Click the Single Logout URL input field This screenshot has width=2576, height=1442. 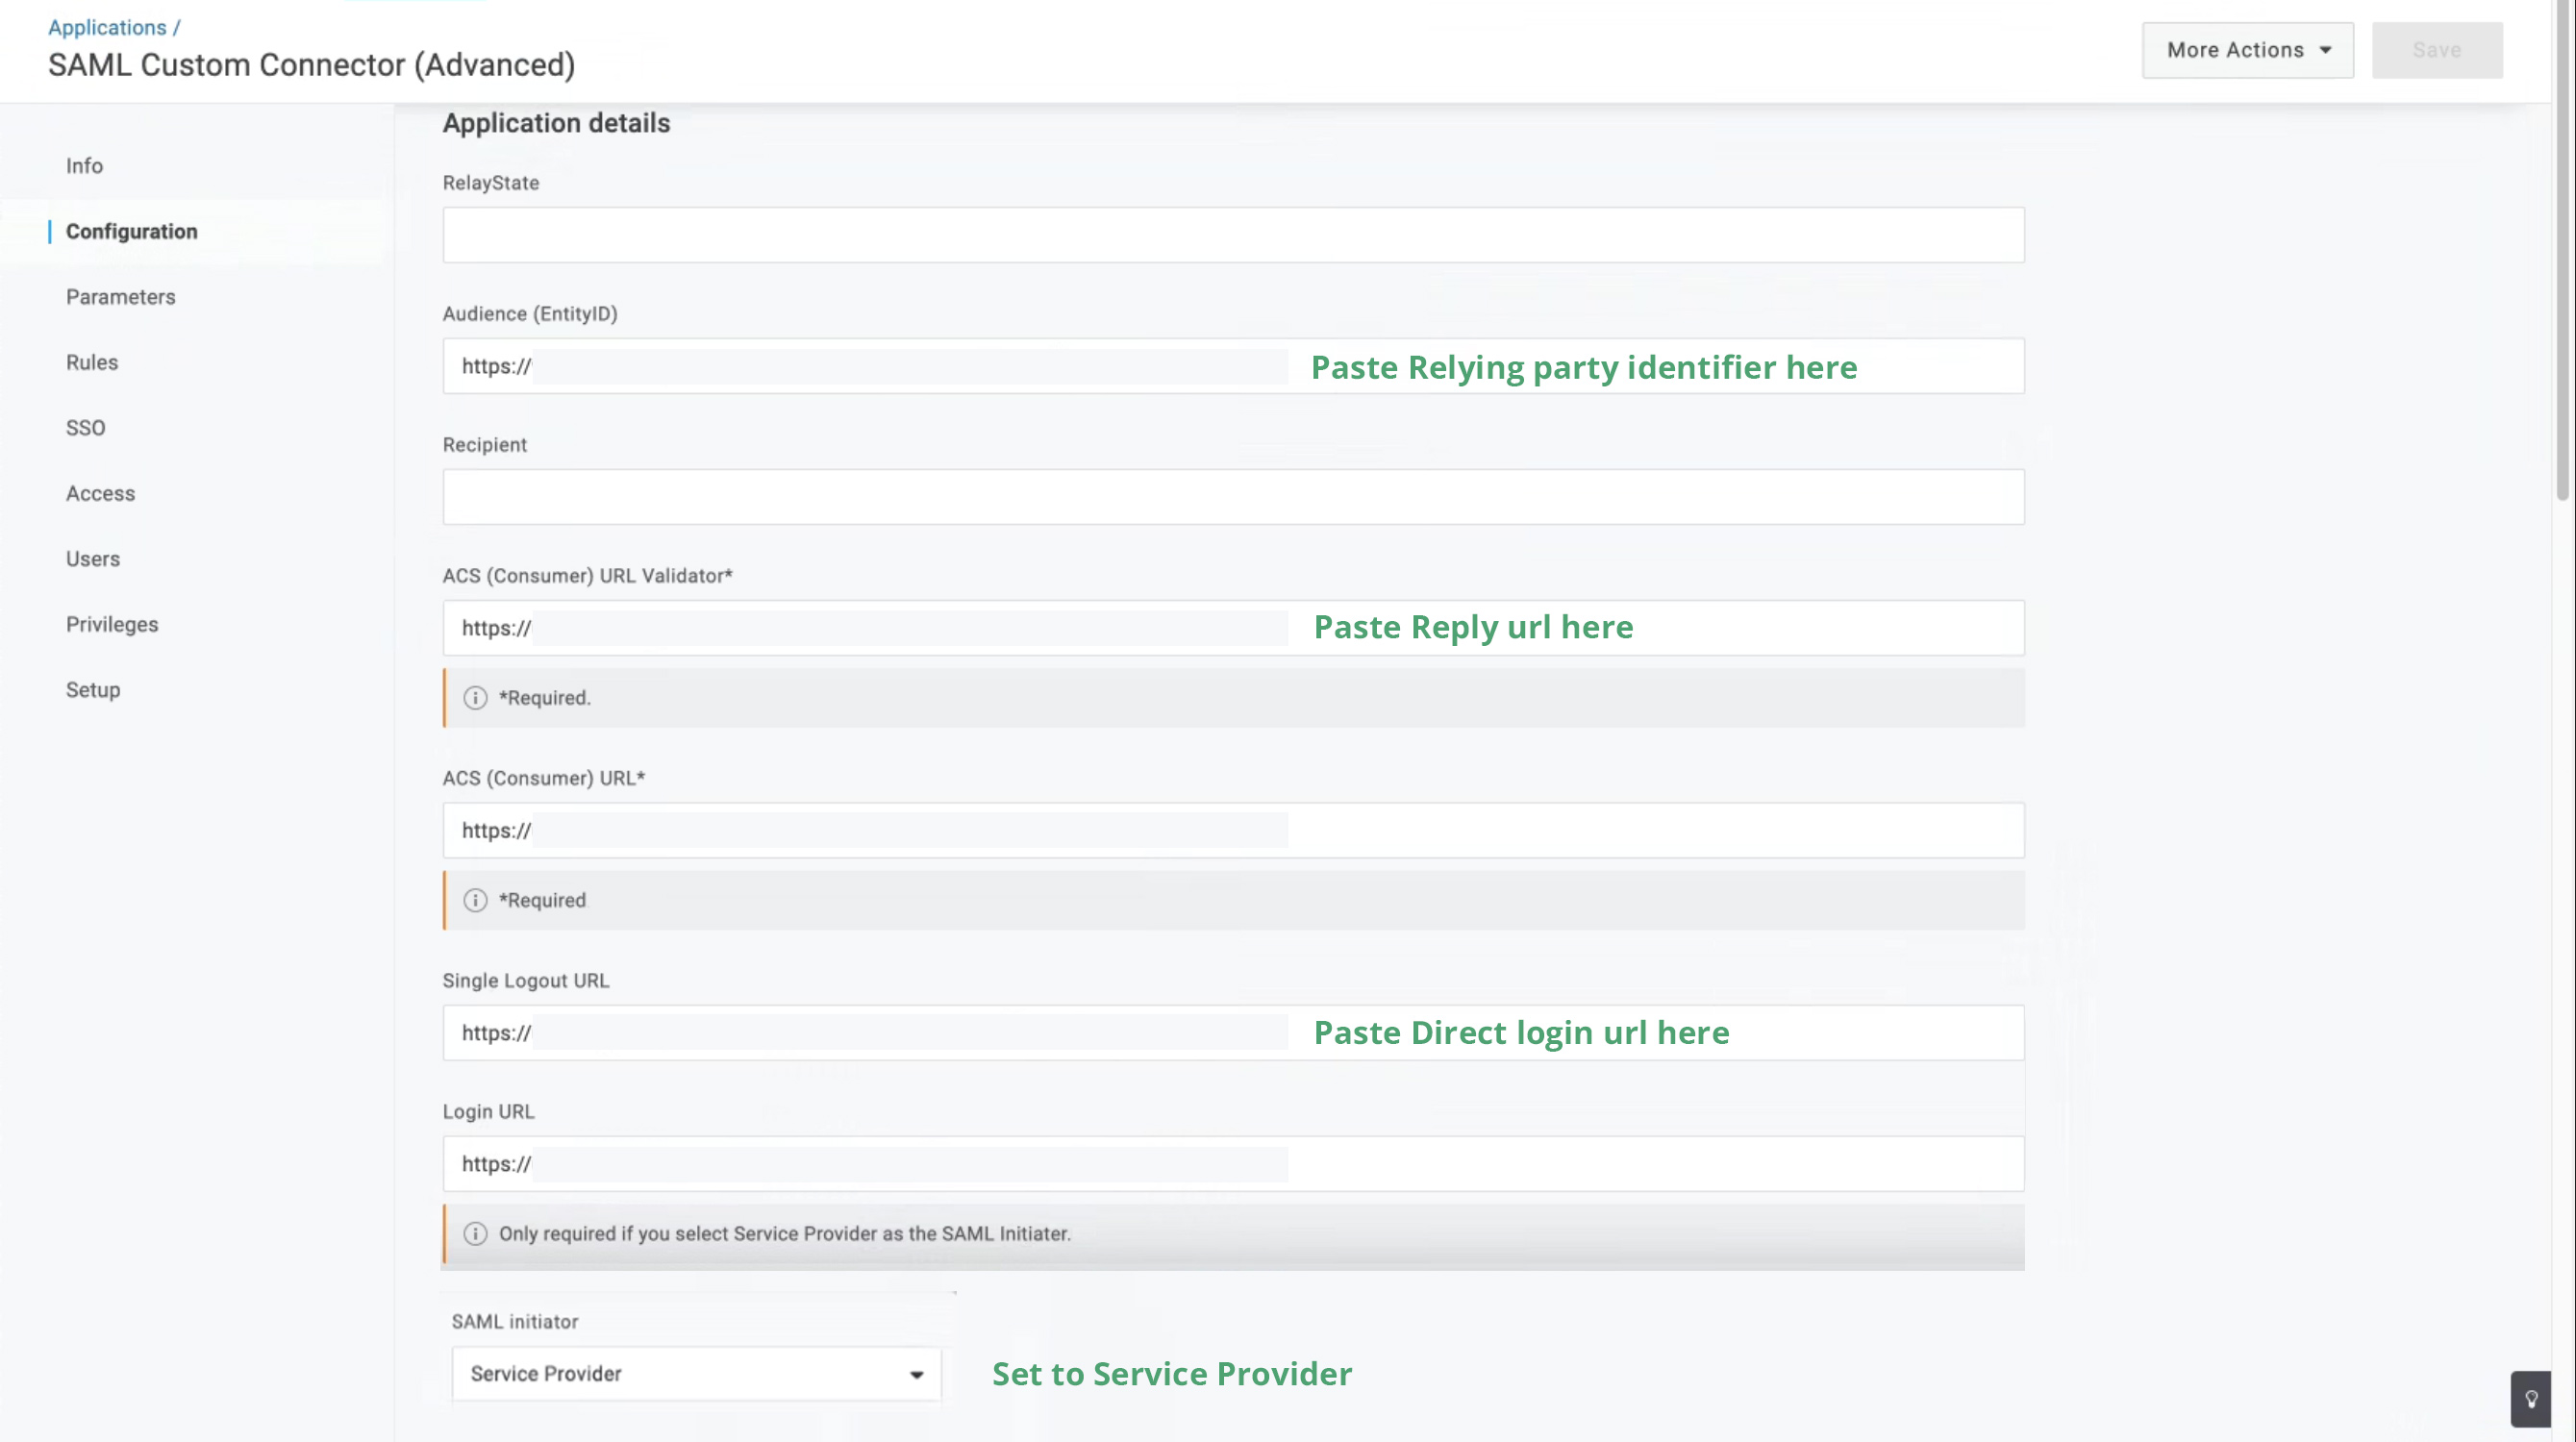click(x=1233, y=1032)
